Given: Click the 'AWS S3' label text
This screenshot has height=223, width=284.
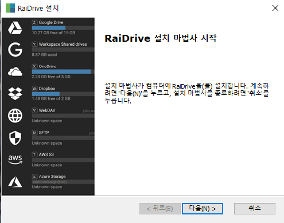Looking at the screenshot, I should pyautogui.click(x=46, y=154).
